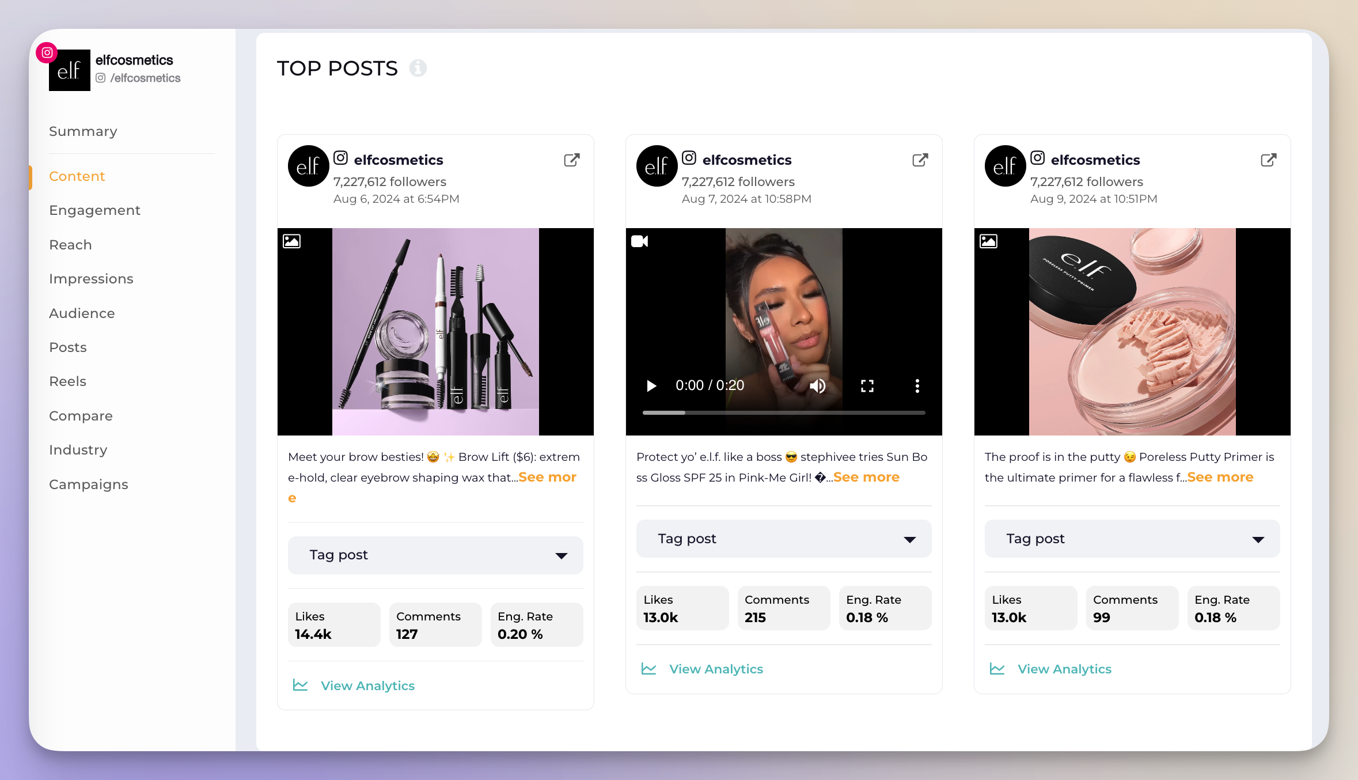The width and height of the screenshot is (1358, 780).
Task: Expand Tag post dropdown on Aug 7 post
Action: [784, 539]
